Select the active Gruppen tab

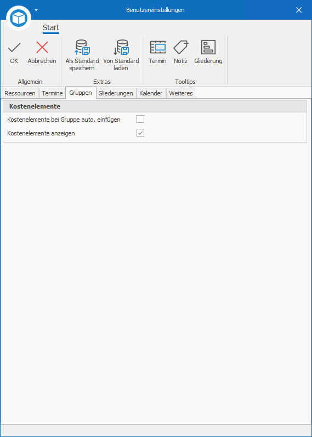81,93
